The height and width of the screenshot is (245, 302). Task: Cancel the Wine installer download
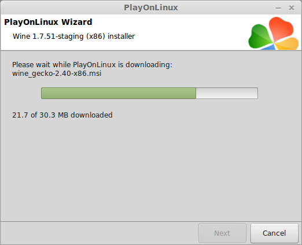(x=274, y=233)
